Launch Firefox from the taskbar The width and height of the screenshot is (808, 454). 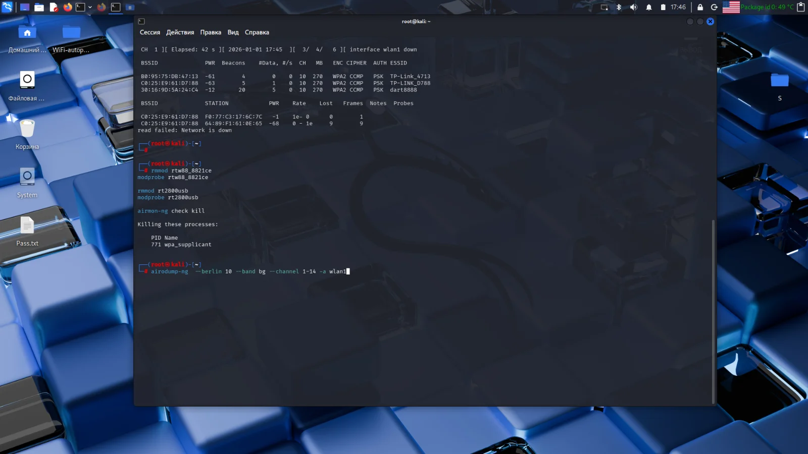point(68,7)
